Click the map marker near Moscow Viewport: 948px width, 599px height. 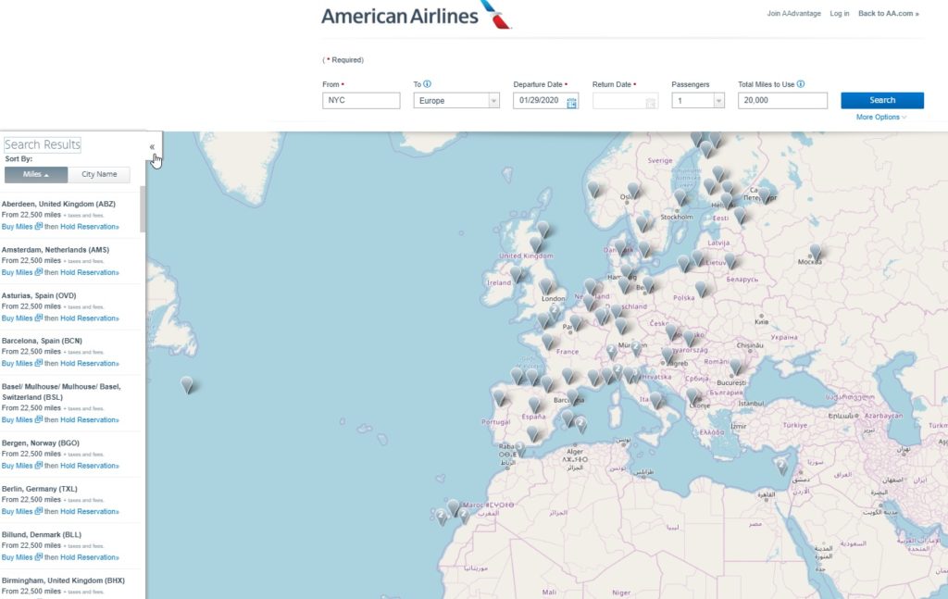[x=815, y=251]
